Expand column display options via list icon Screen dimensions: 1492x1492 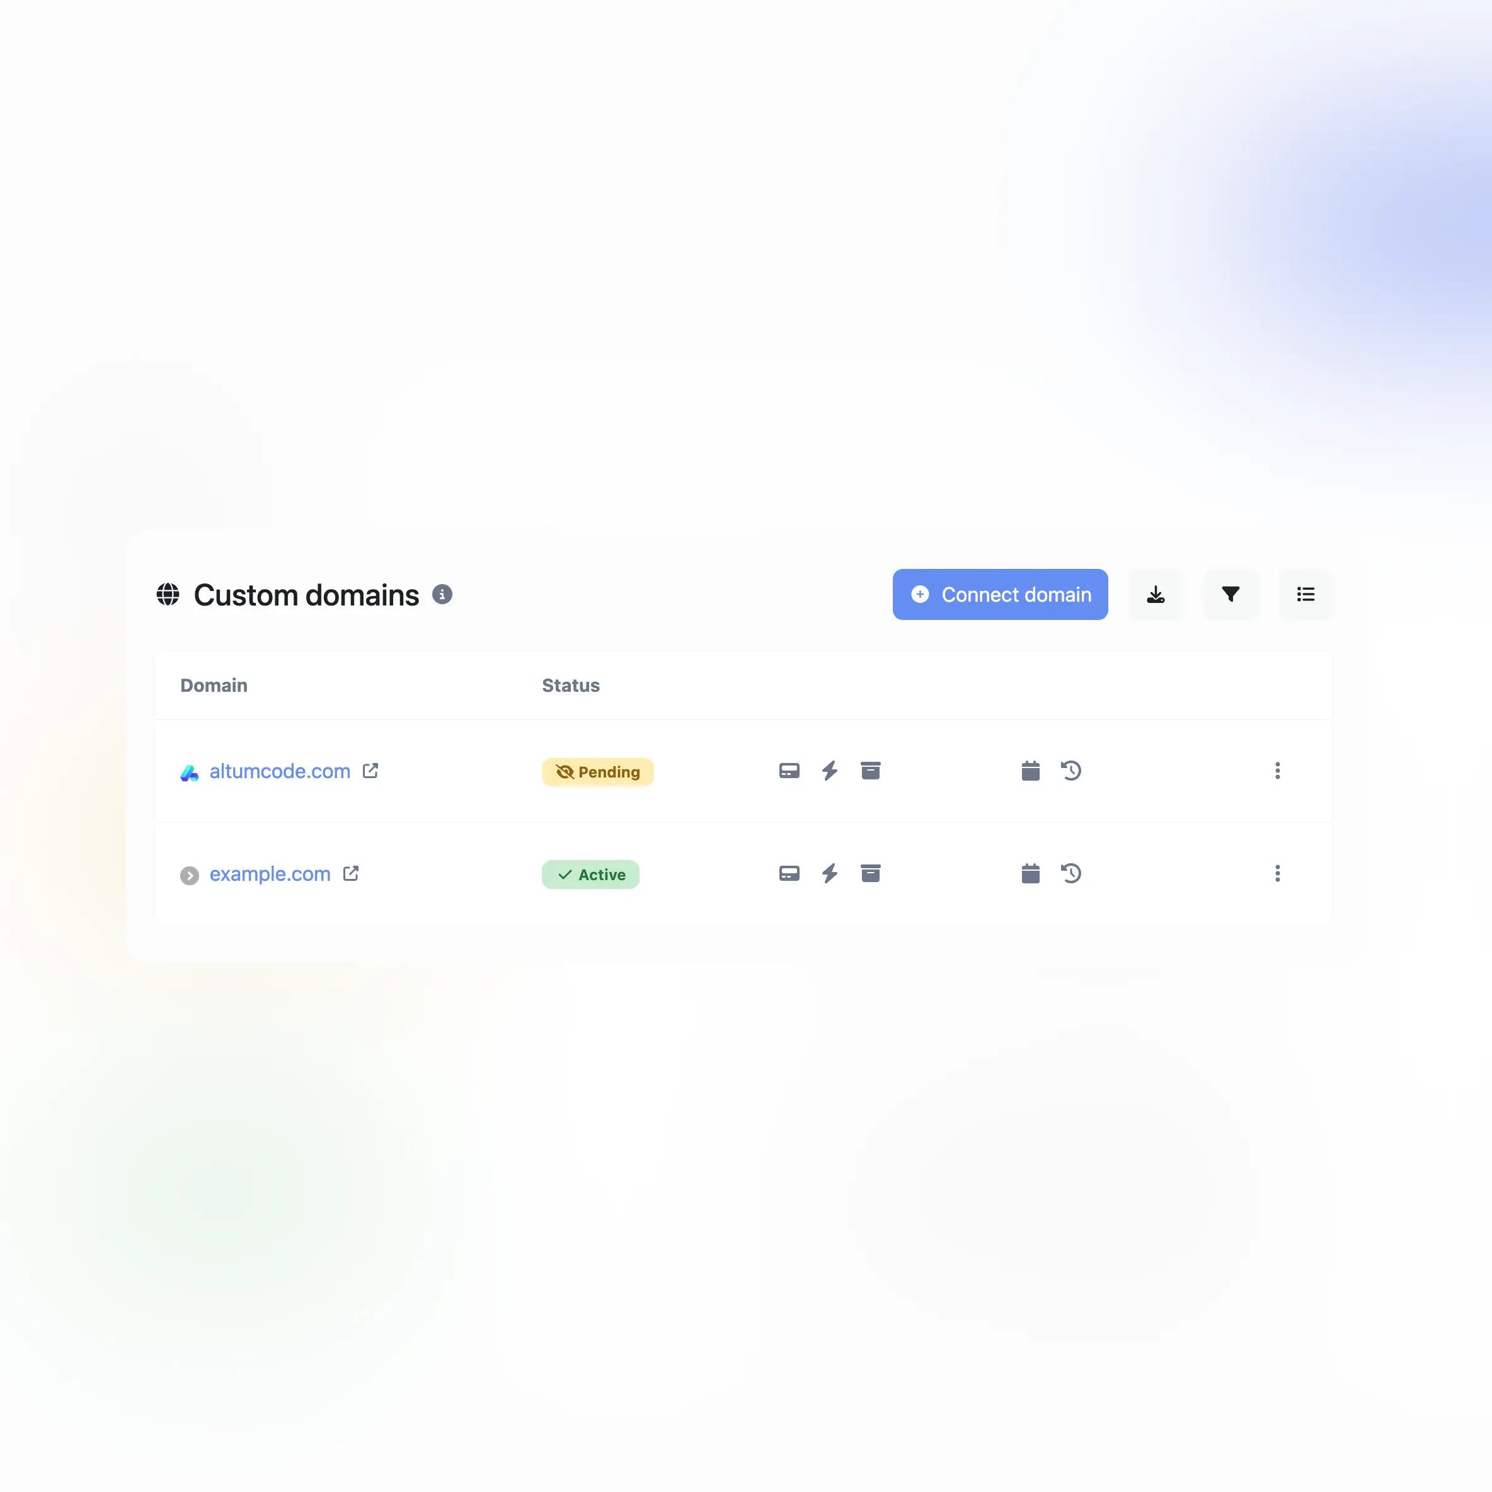tap(1306, 594)
